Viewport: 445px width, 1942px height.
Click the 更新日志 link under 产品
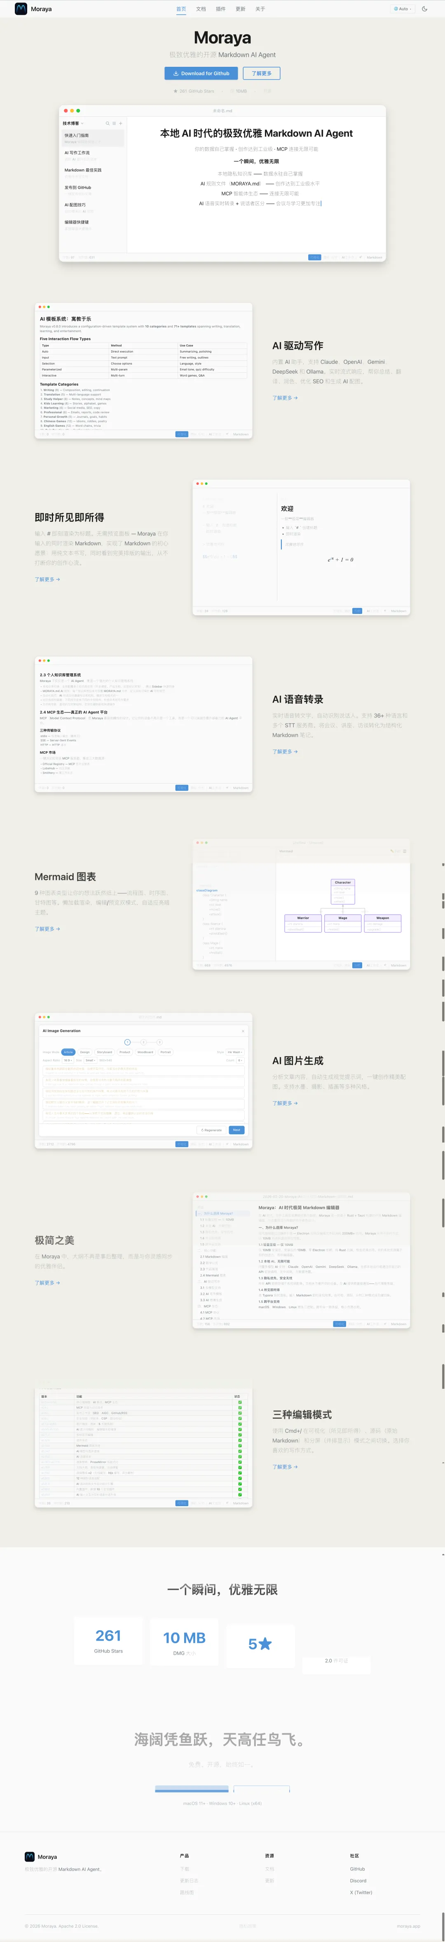click(189, 1880)
